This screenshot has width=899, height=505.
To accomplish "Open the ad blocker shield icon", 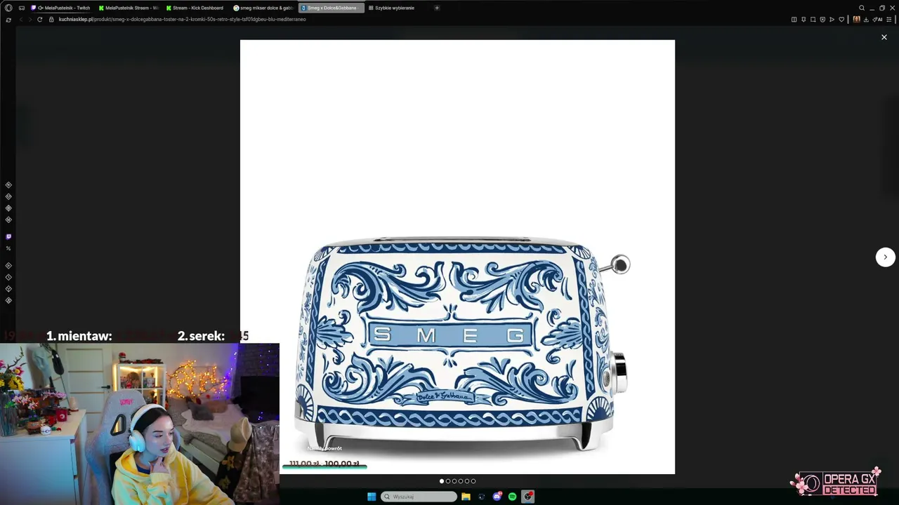I will tap(822, 19).
